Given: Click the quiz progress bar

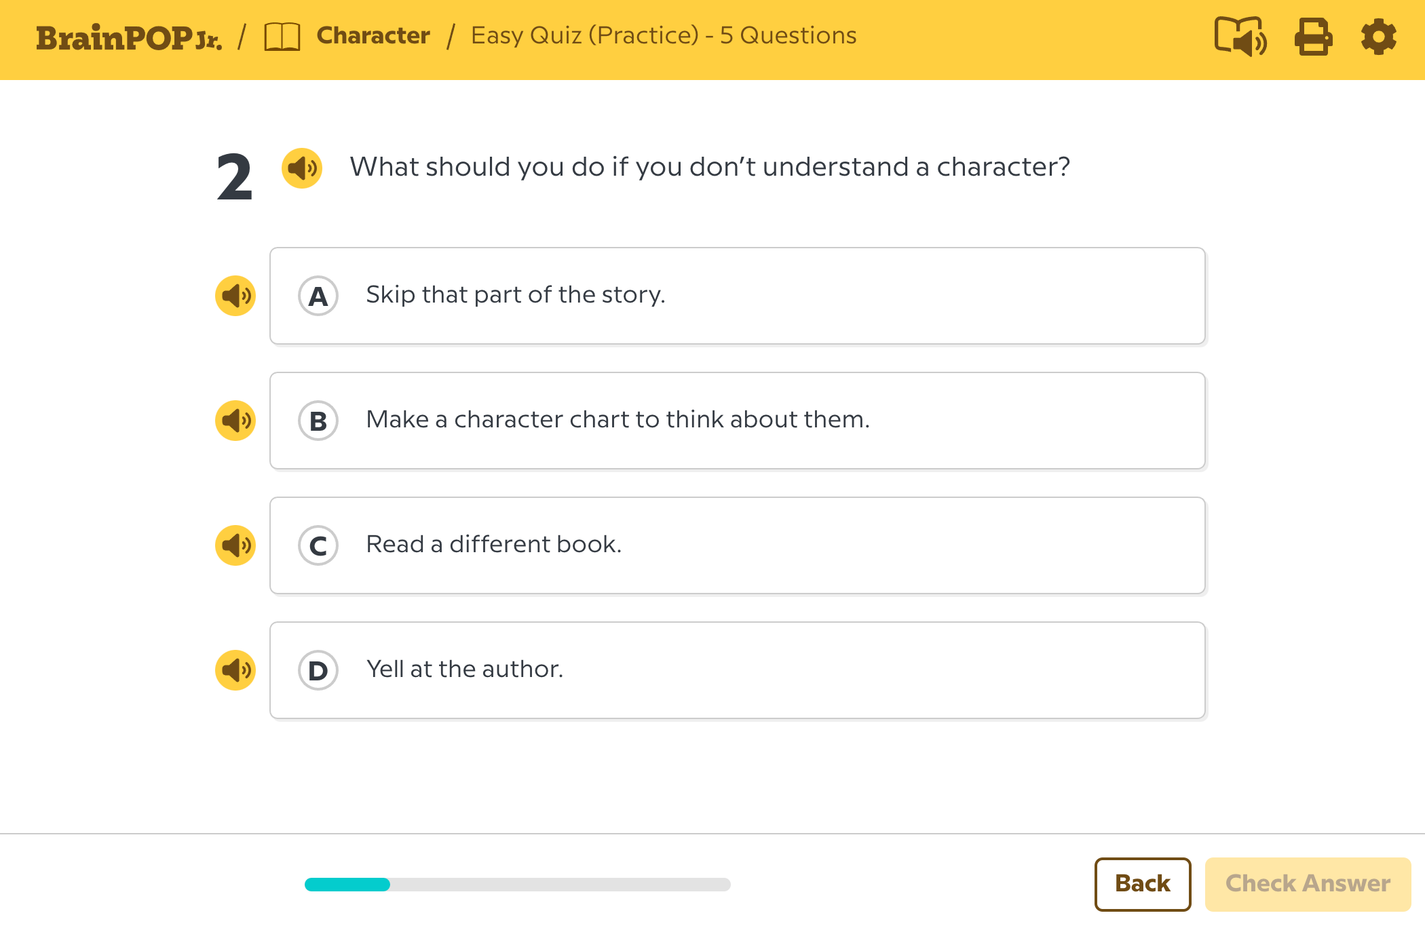Looking at the screenshot, I should click(x=517, y=884).
